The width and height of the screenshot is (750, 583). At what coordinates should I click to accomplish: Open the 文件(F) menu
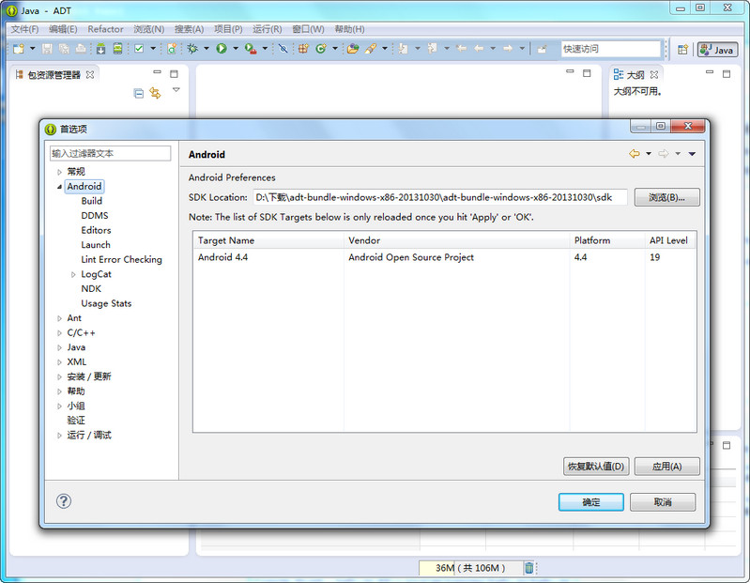[24, 29]
